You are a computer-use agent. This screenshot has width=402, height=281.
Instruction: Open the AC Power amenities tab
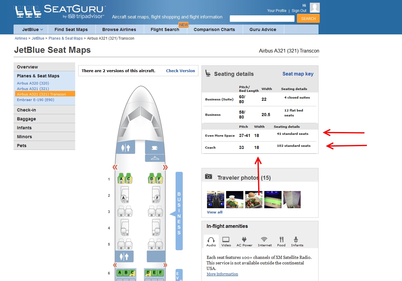244,240
